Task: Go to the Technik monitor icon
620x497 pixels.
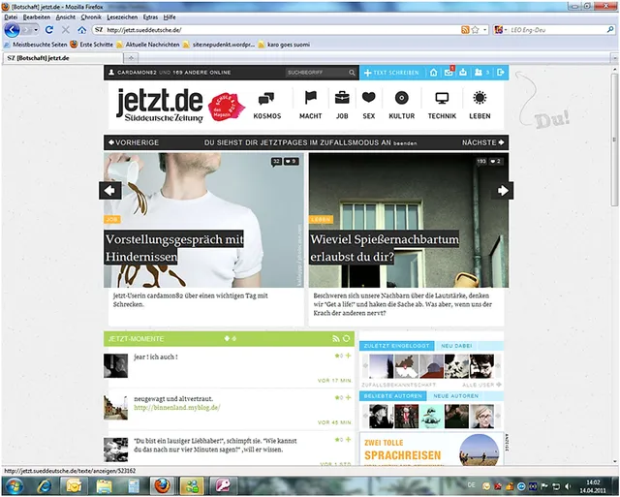Action: tap(442, 99)
